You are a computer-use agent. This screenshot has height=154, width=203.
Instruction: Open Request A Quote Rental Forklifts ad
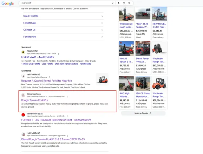47,80
